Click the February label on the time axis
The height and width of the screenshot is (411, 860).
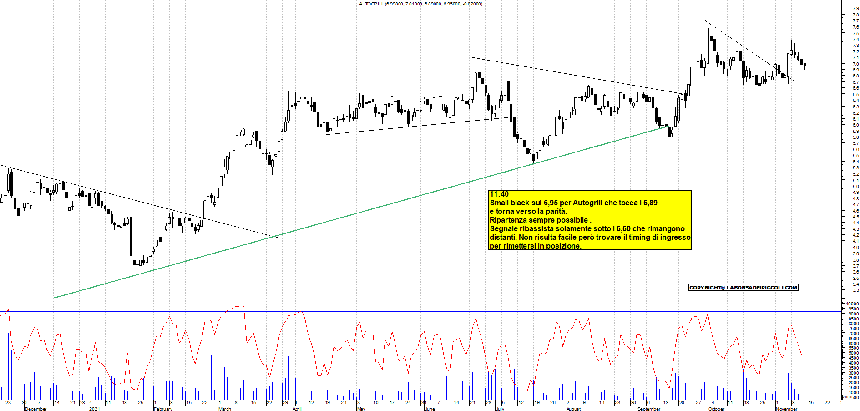pos(163,409)
